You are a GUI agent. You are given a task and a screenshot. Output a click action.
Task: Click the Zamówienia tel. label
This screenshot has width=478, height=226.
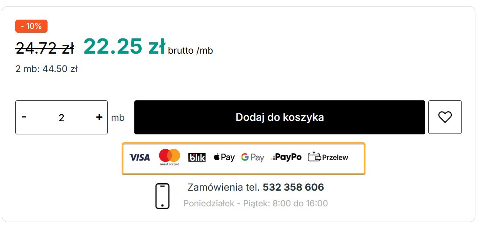tap(224, 188)
